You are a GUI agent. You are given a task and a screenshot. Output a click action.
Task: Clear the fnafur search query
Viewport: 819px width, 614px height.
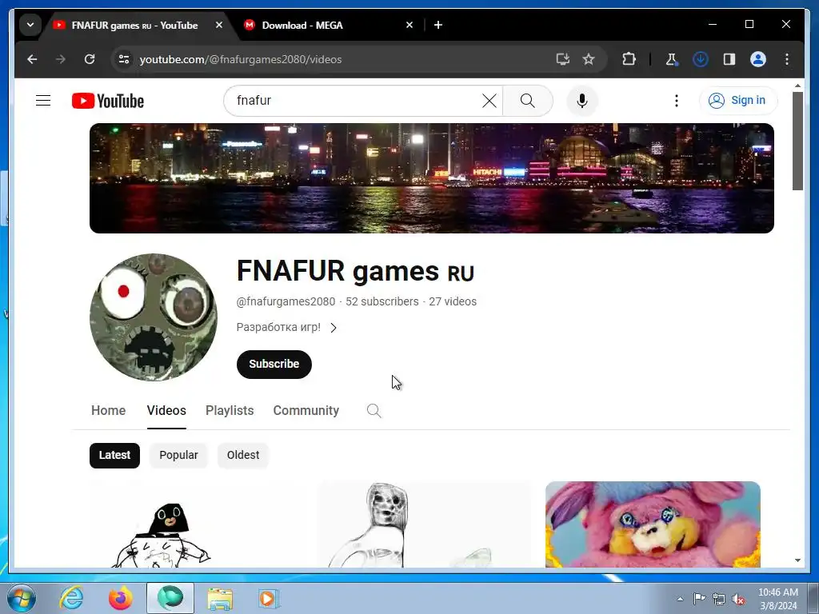(x=489, y=101)
